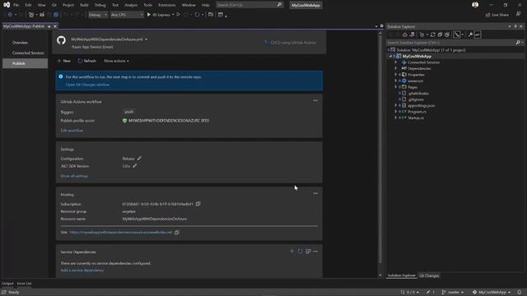This screenshot has width=527, height=296.
Task: Click the Open Git Changes window link
Action: coord(87,85)
